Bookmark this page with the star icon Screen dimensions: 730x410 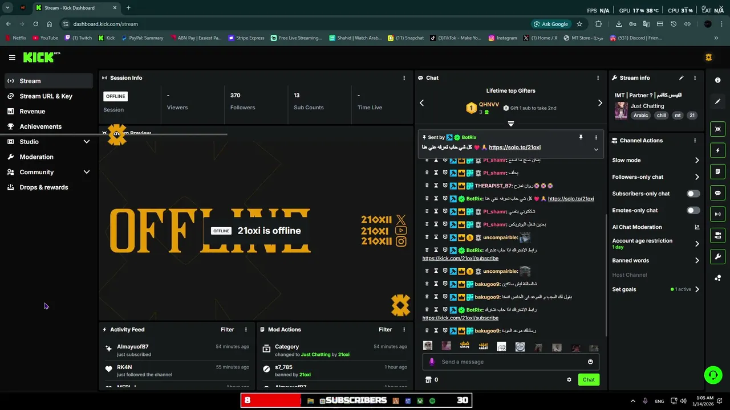tap(579, 24)
